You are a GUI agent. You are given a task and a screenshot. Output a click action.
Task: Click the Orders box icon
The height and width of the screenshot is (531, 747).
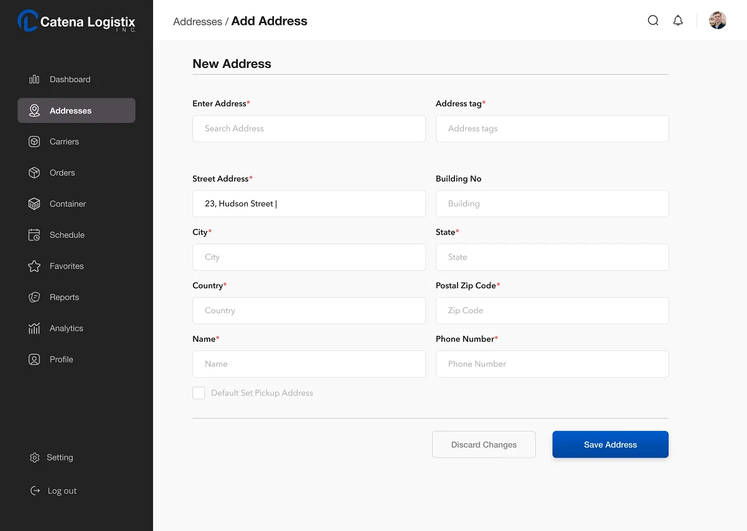34,173
